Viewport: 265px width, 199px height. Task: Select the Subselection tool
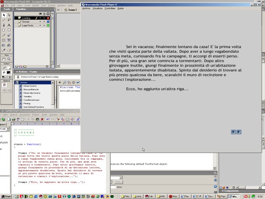tap(9, 15)
